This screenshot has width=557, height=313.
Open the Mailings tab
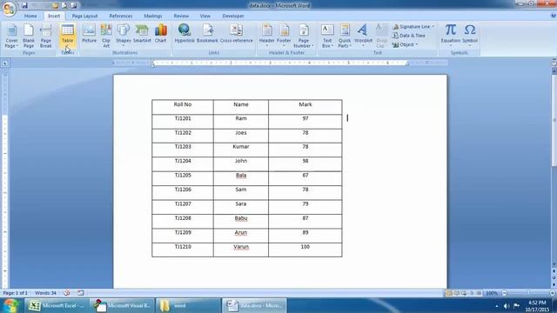153,16
